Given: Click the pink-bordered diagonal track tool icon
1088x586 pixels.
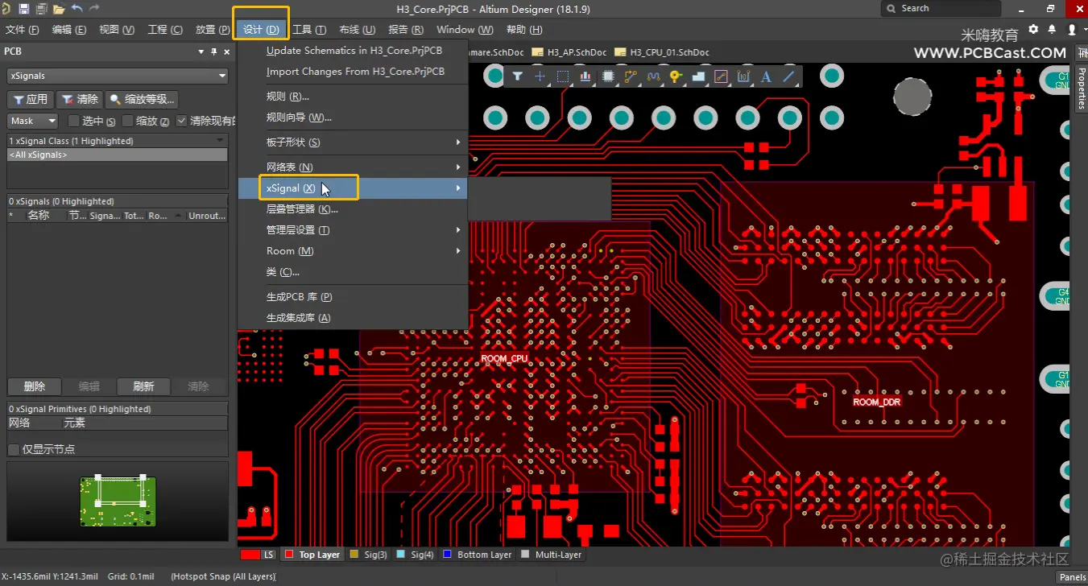Looking at the screenshot, I should pos(721,76).
